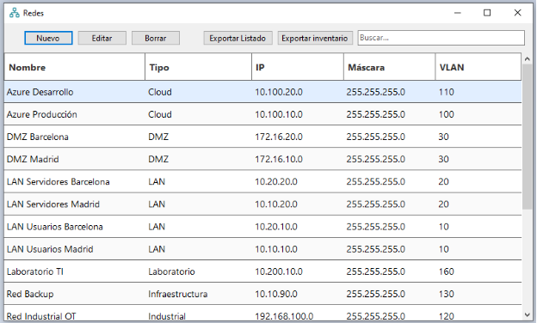Click IP cell 172.16.10.0

(x=279, y=159)
